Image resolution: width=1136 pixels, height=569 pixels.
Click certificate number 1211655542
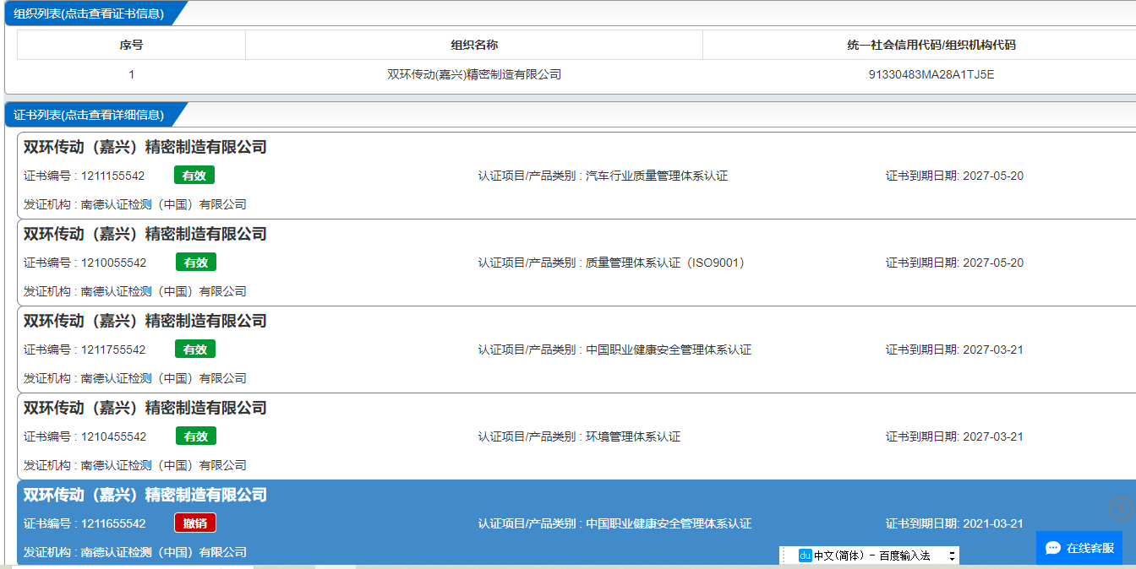(x=113, y=524)
